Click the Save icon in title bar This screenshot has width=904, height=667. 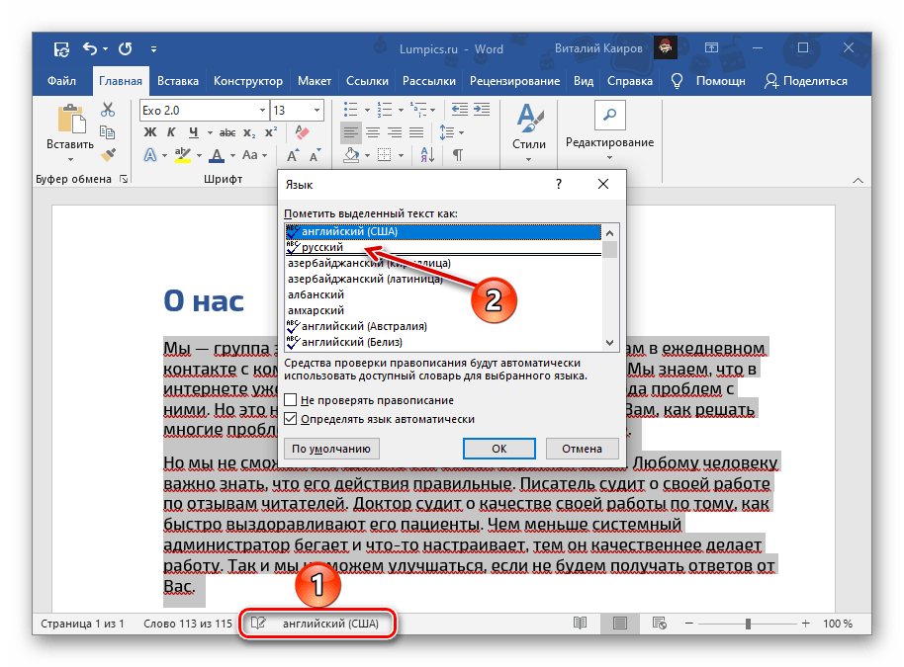pyautogui.click(x=61, y=49)
